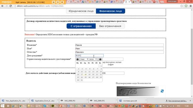
Task: Stop the Movavi screen recording
Action: click(x=62, y=2)
